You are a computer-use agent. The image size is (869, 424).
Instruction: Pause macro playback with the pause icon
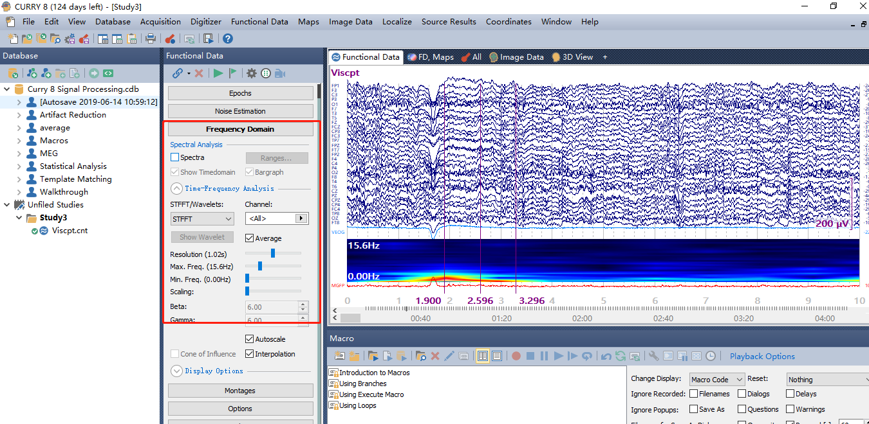pos(543,355)
